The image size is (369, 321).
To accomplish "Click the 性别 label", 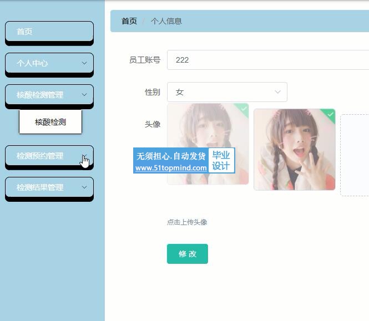I will coord(153,92).
